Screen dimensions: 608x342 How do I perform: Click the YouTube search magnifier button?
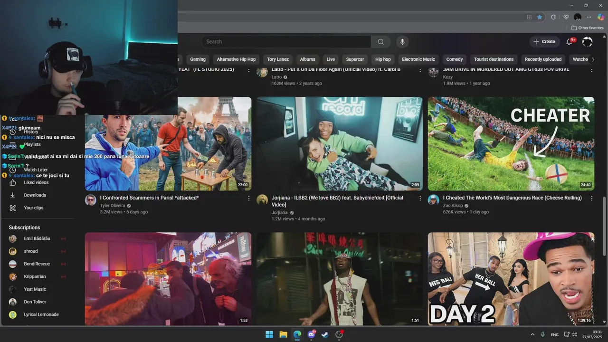[380, 42]
